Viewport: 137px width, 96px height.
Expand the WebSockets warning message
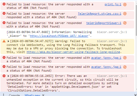pyautogui.click(x=9, y=41)
